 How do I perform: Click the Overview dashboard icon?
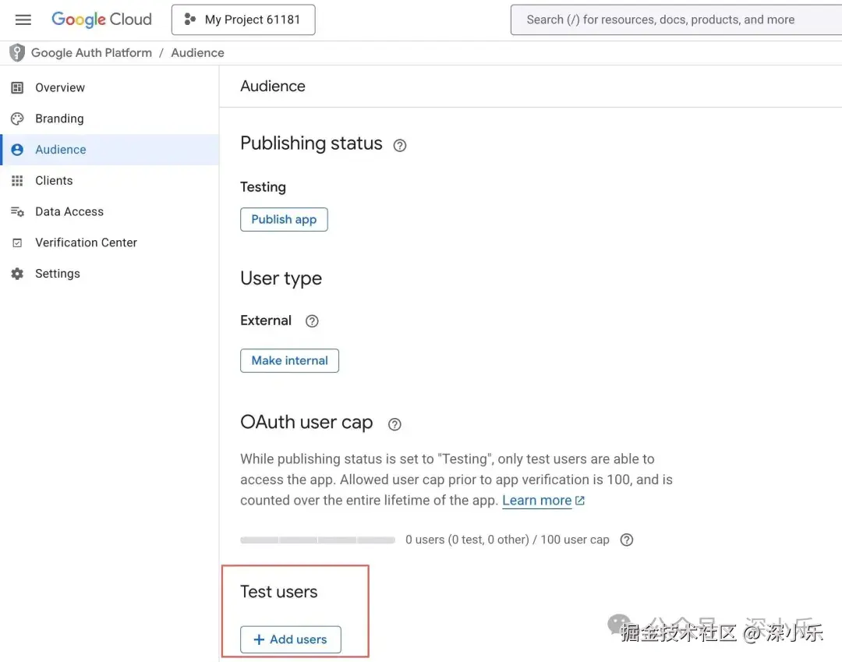pos(17,88)
